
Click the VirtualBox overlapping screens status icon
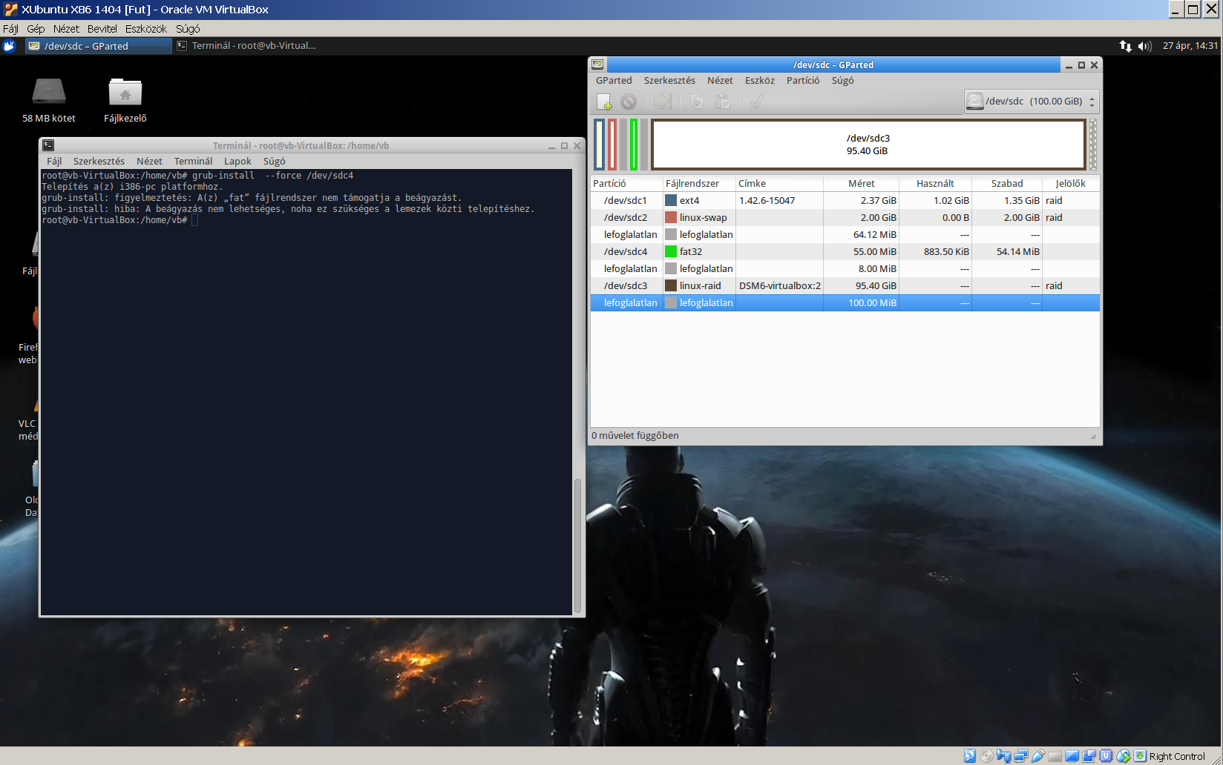1089,756
